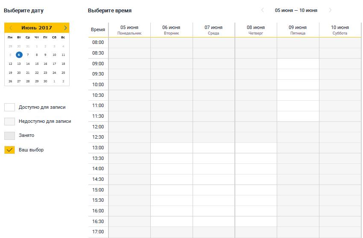Click the yellow checkmark box for Ваш выбор

9,150
